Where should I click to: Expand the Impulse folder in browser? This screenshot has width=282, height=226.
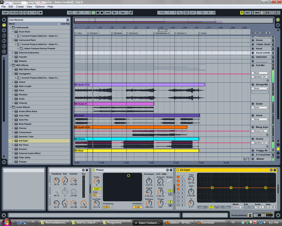click(x=13, y=57)
